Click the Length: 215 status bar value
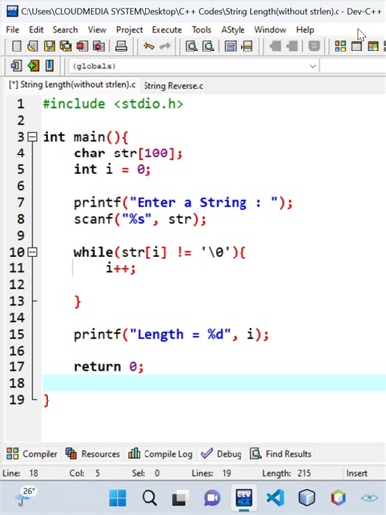Image resolution: width=386 pixels, height=515 pixels. tap(286, 473)
